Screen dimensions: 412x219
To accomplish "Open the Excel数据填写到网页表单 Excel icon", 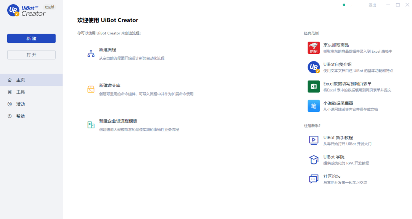I will tap(314, 87).
